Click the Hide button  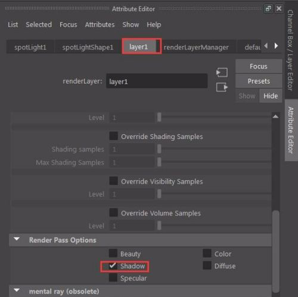pyautogui.click(x=271, y=96)
